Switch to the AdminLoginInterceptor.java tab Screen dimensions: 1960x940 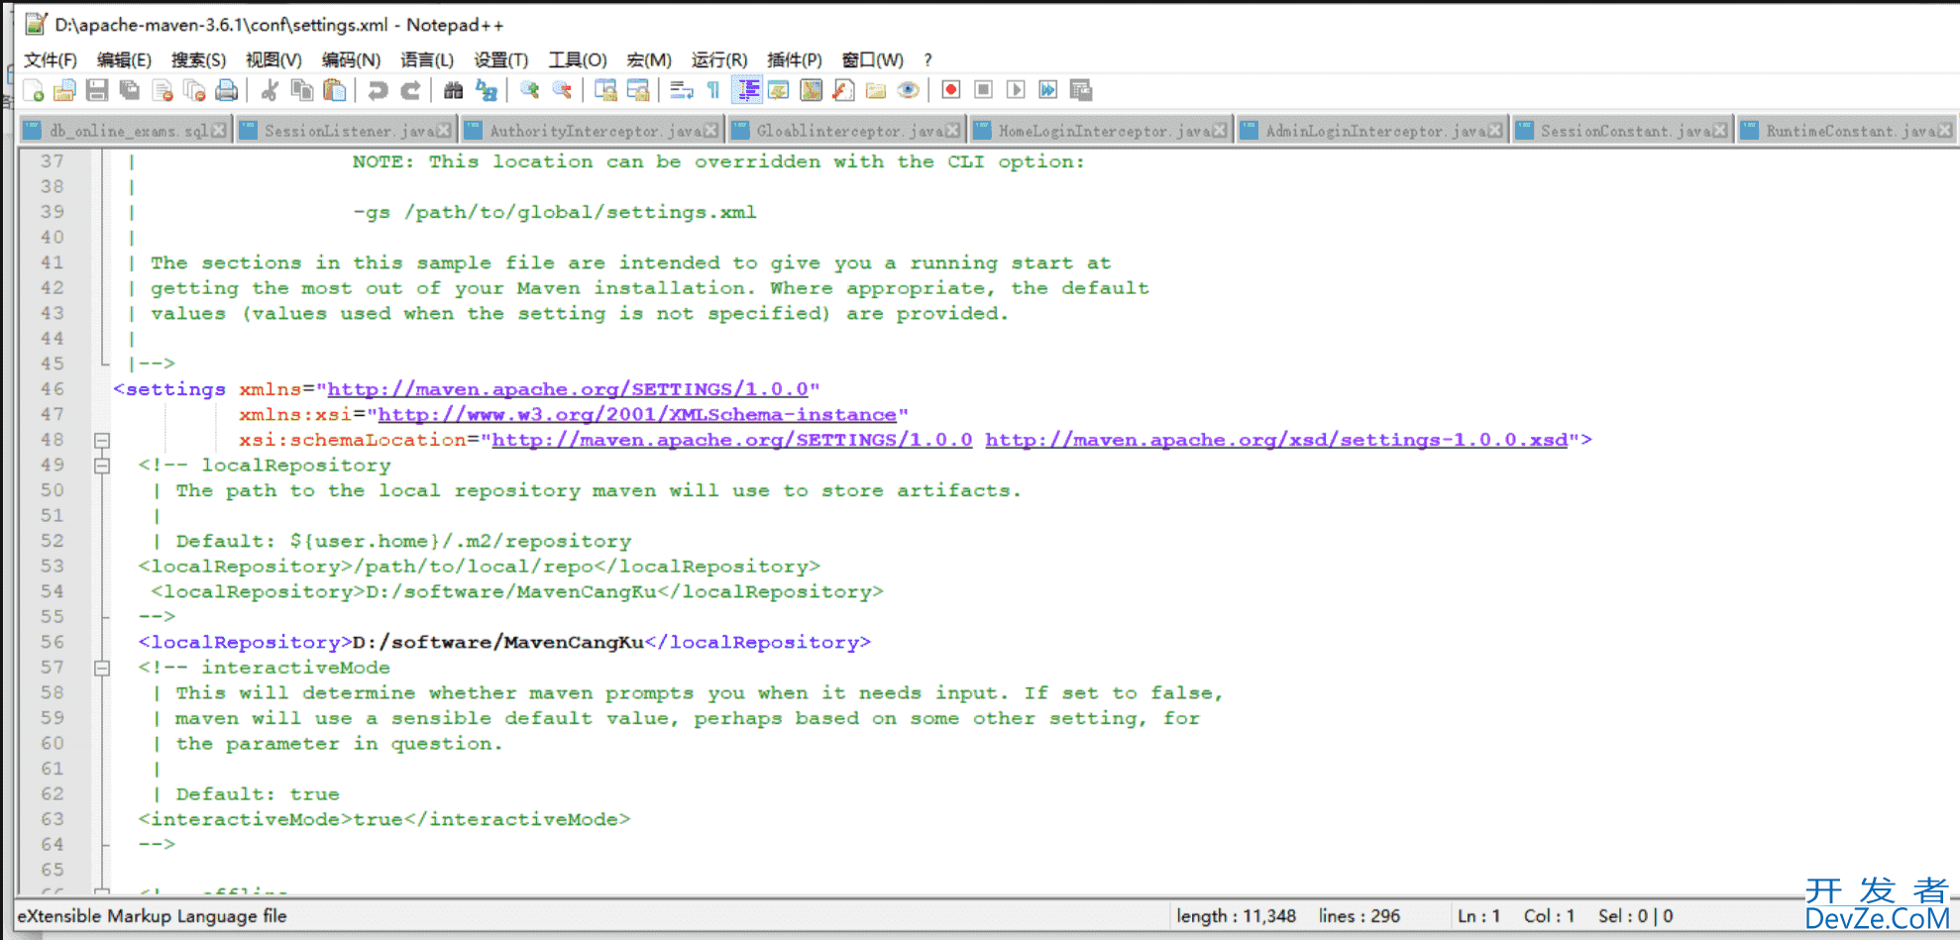click(x=1371, y=131)
